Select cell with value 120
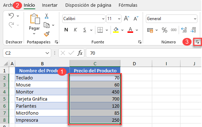Screen dimensions: 202x127 (x=95, y=106)
